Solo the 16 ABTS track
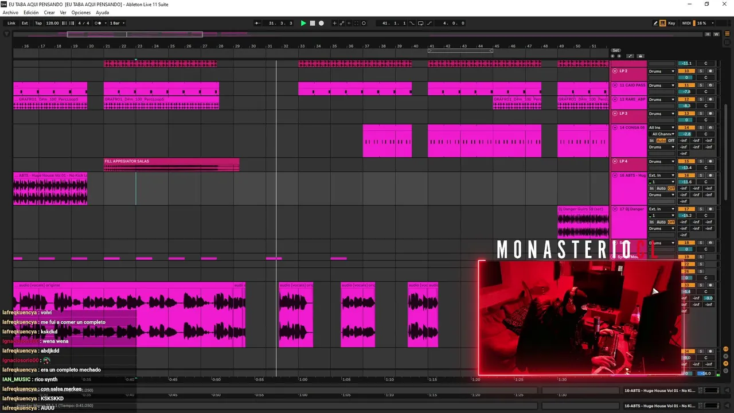The width and height of the screenshot is (734, 413). tap(700, 176)
